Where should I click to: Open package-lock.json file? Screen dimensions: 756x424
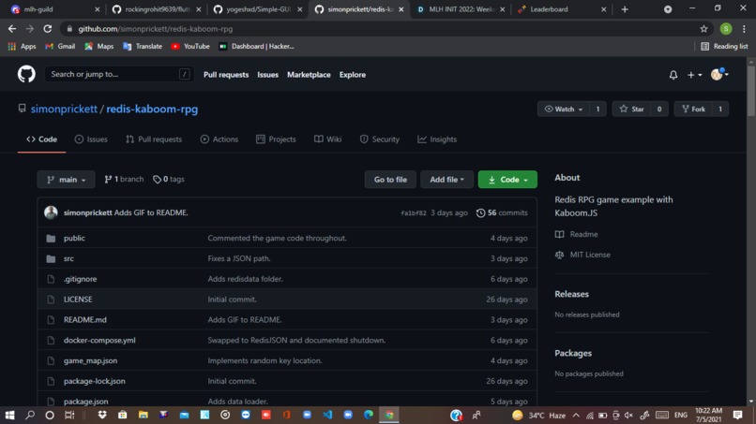pyautogui.click(x=95, y=381)
